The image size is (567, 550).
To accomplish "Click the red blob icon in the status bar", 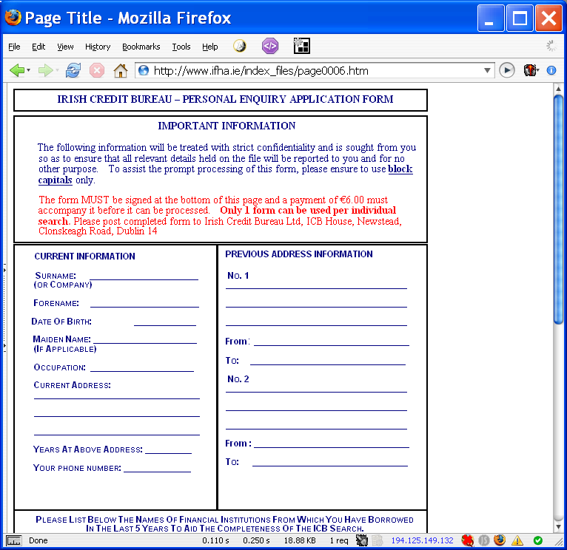I will pyautogui.click(x=468, y=540).
